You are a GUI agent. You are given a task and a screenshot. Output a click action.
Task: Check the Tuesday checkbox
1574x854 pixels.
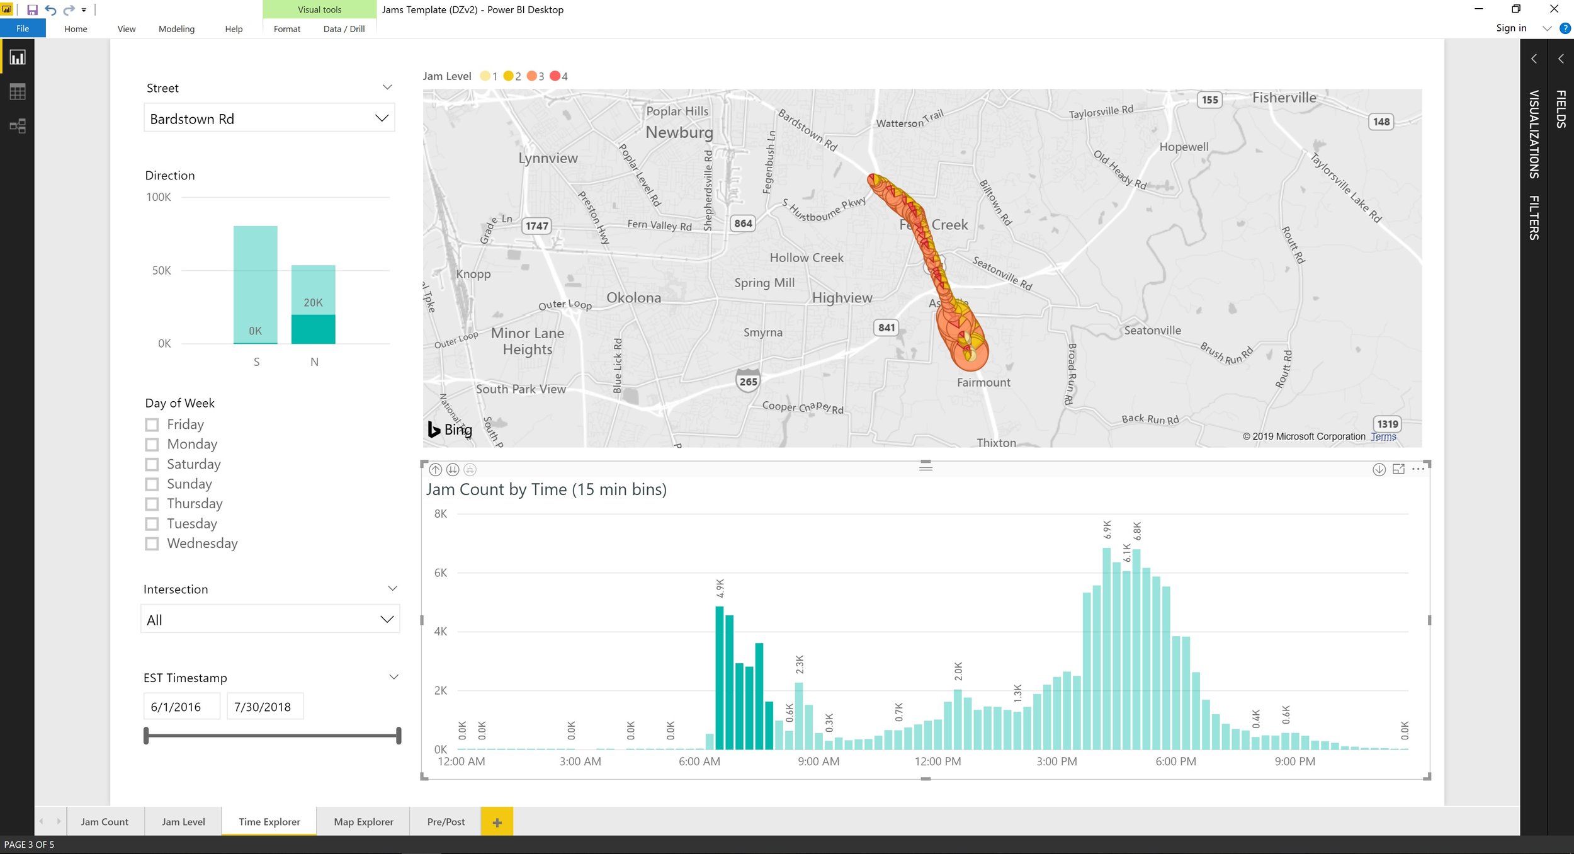[x=152, y=524]
